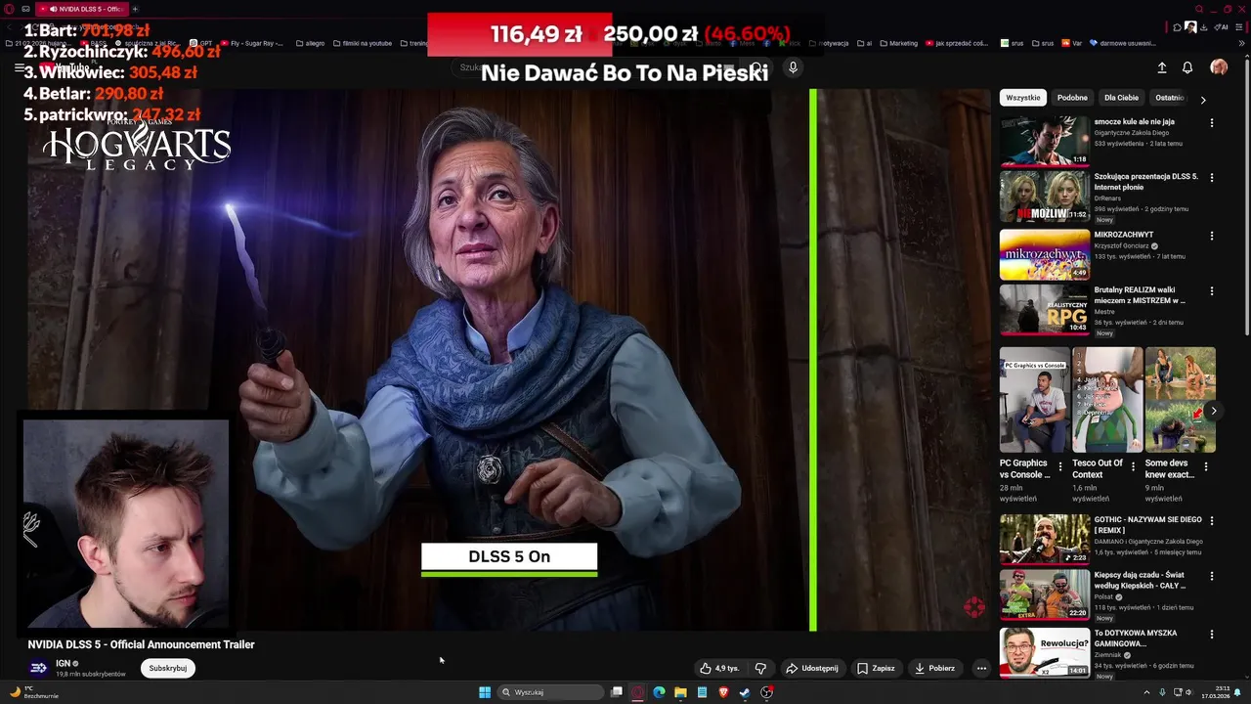1251x704 pixels.
Task: Like the video using thumbs-up button
Action: (x=718, y=669)
